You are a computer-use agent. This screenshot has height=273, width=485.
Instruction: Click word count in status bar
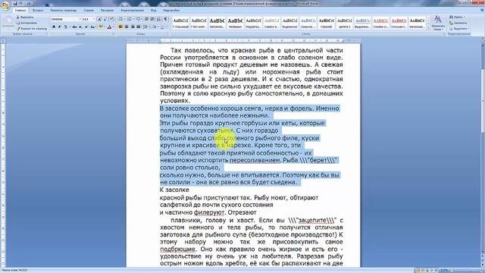(14, 270)
